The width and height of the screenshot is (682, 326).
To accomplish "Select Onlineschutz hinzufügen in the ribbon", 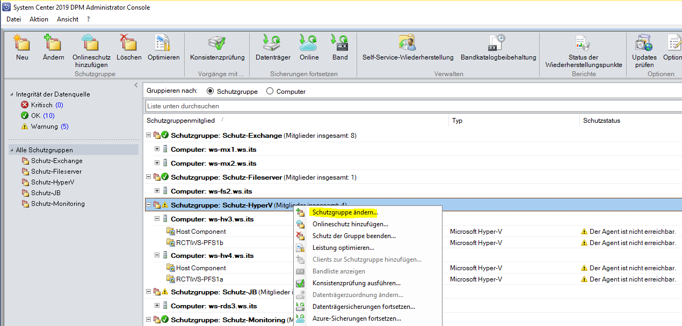I will 91,42.
